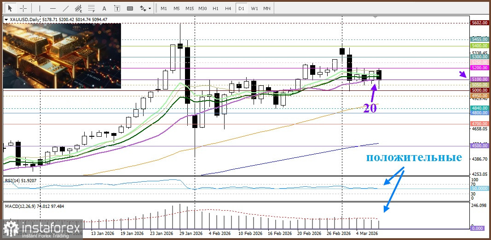Select the gray Rectangle shape tool

[130, 8]
